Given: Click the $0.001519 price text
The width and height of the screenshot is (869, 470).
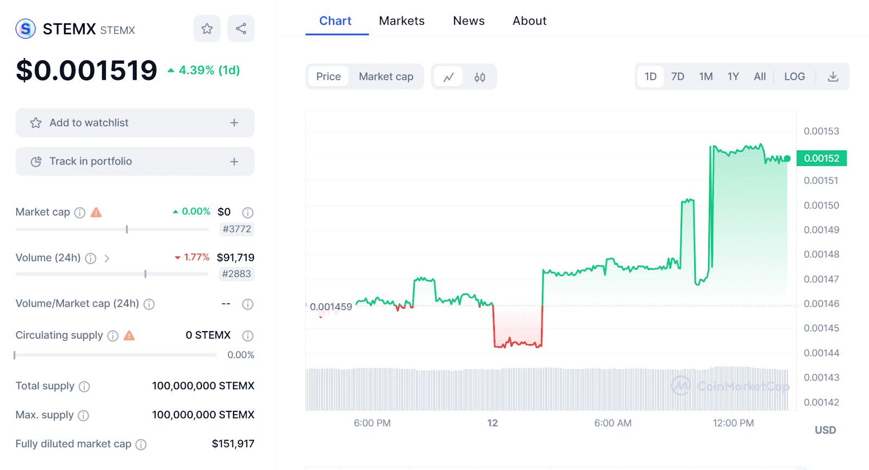Looking at the screenshot, I should tap(86, 71).
